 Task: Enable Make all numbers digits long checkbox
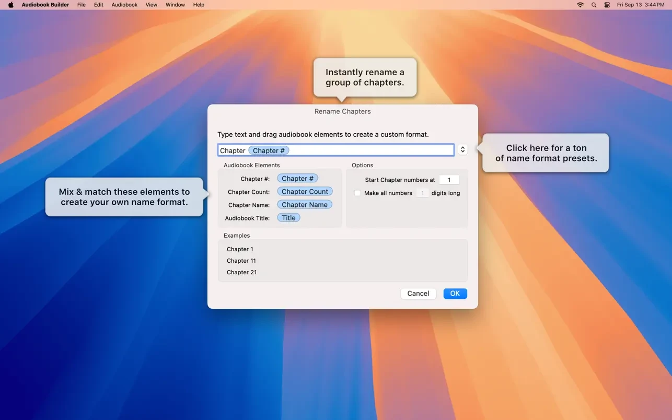click(357, 193)
